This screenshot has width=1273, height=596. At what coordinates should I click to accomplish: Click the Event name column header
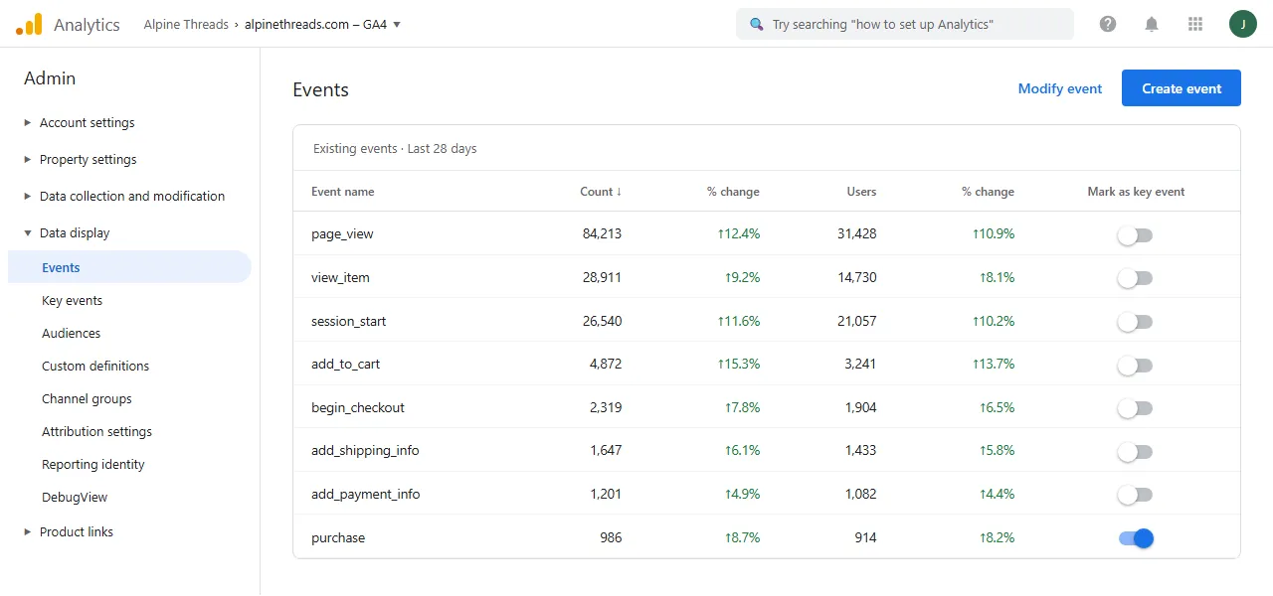point(343,192)
